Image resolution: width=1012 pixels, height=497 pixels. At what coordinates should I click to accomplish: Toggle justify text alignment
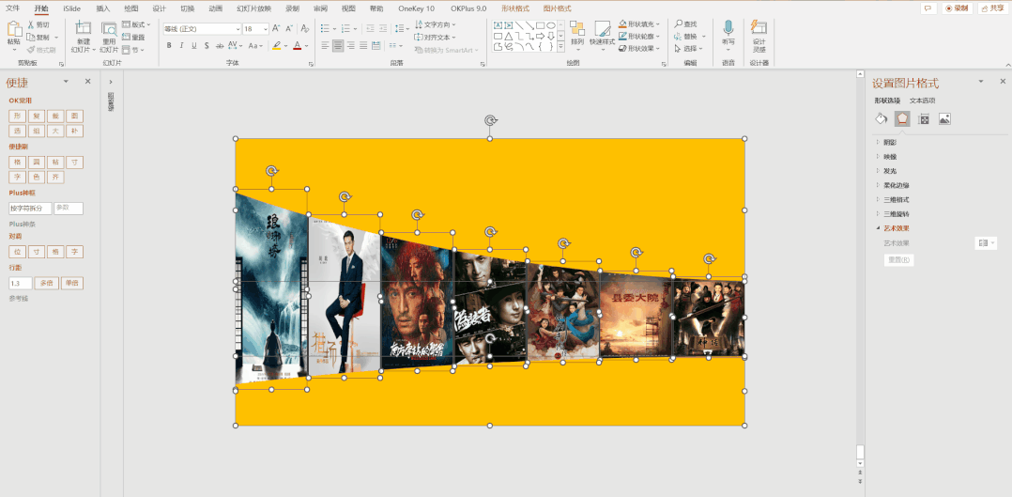364,46
